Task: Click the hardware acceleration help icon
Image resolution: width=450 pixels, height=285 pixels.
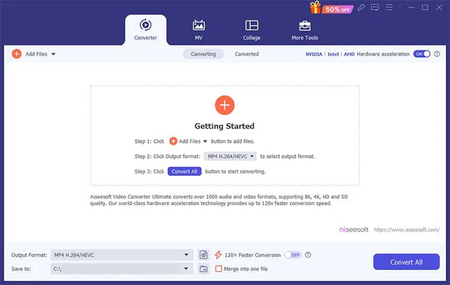Action: [437, 54]
